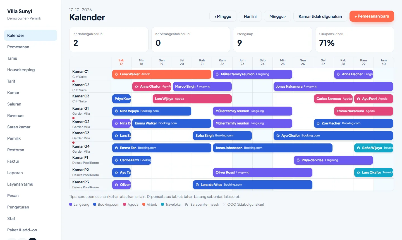Click Okupansi 7 hari stat card
402x240 pixels.
[355, 39]
